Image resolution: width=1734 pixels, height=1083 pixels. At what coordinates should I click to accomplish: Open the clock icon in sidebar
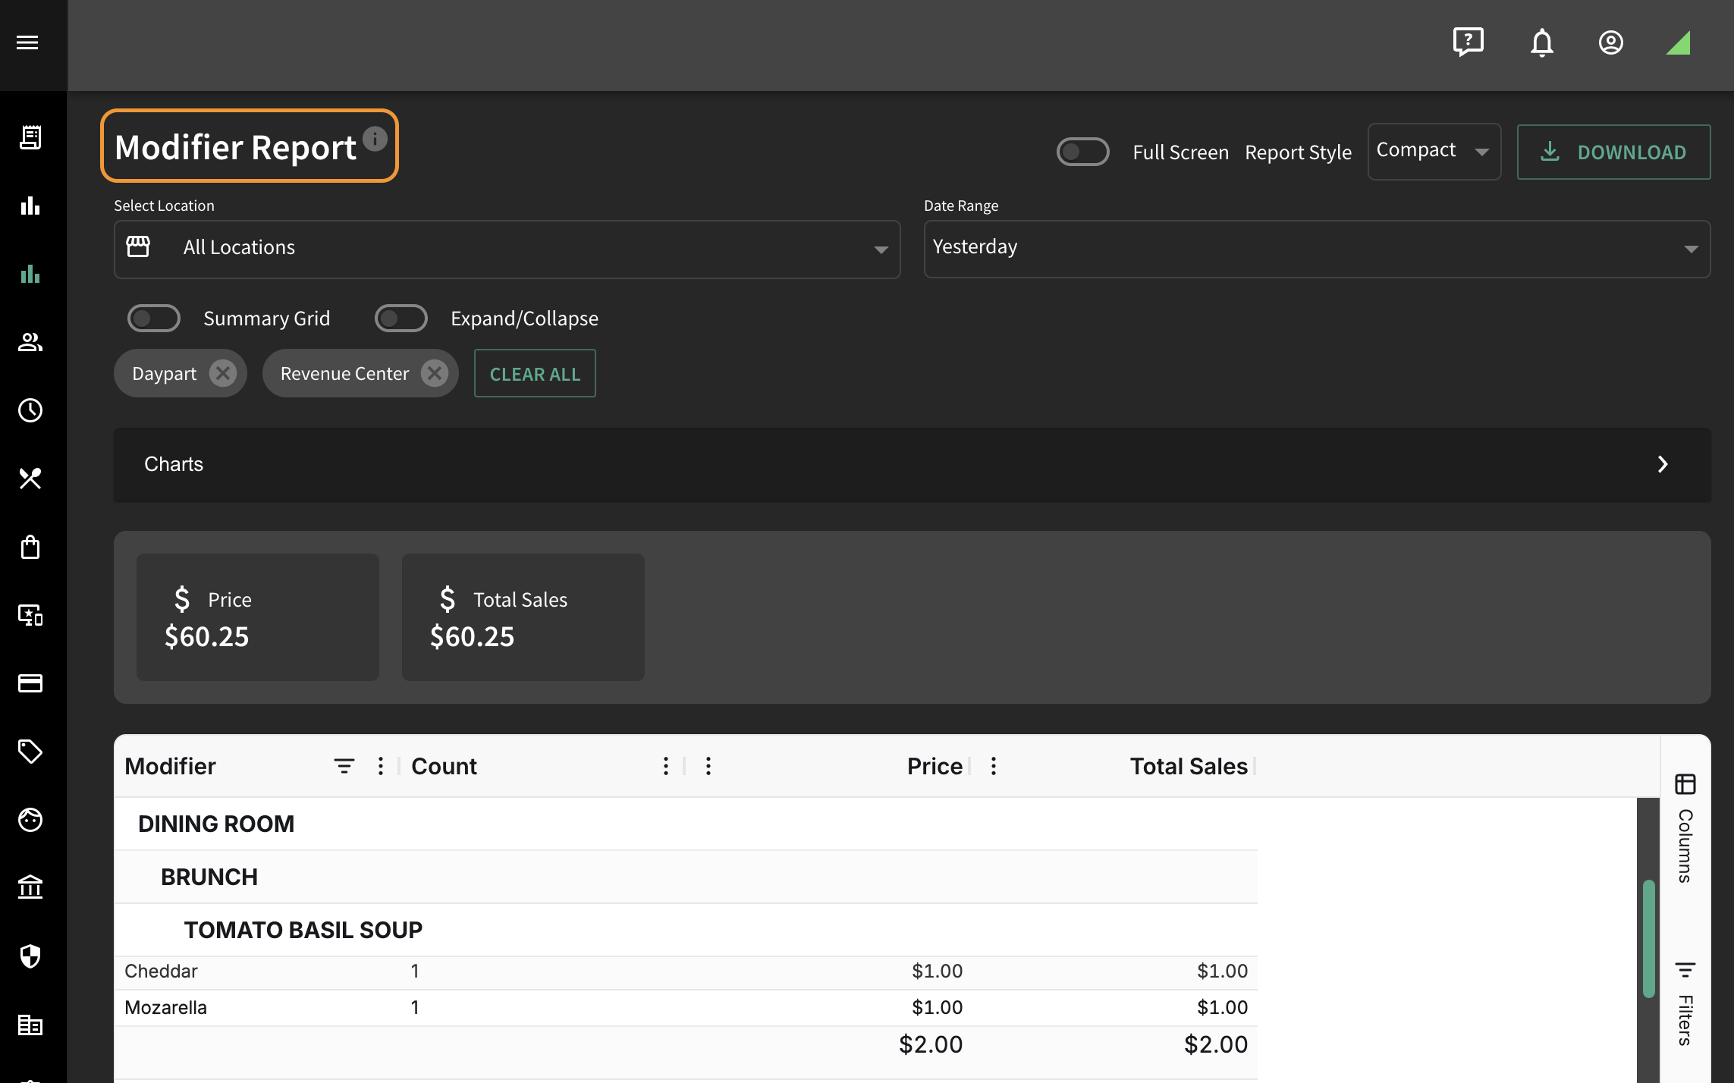pos(30,410)
